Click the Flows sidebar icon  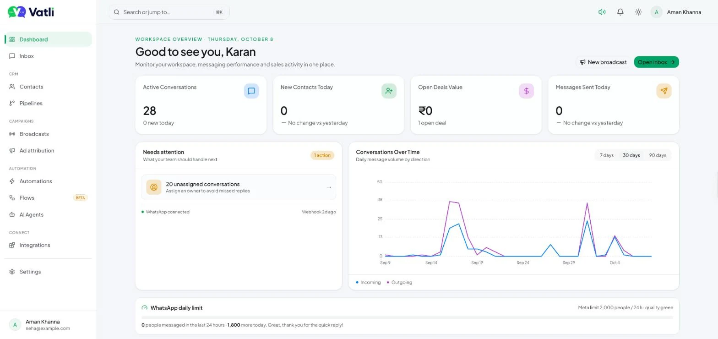[x=12, y=198]
